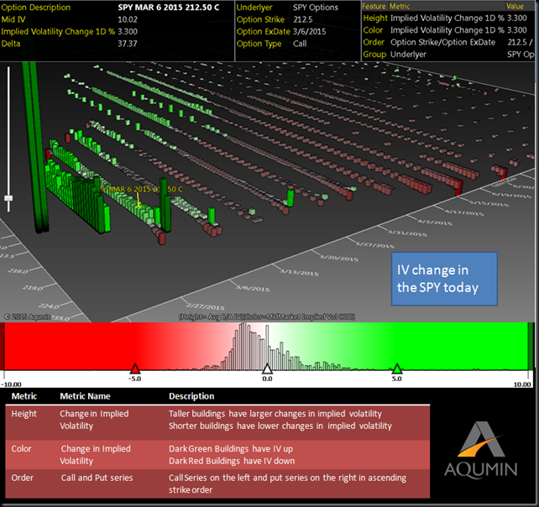
Task: Select the white 0.0 triangle marker
Action: coord(267,368)
